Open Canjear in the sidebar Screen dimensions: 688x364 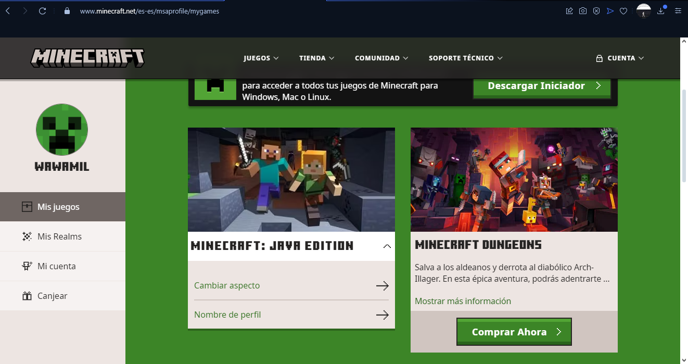click(62, 296)
